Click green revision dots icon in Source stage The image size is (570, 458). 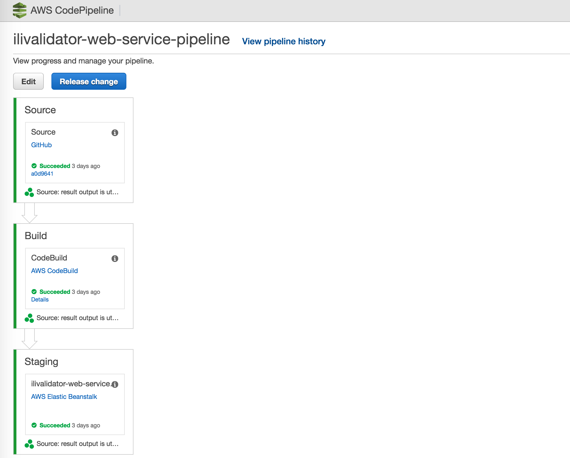tap(29, 192)
